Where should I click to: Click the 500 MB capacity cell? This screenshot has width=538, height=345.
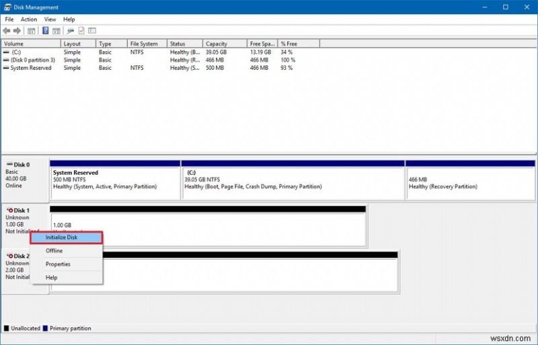215,68
